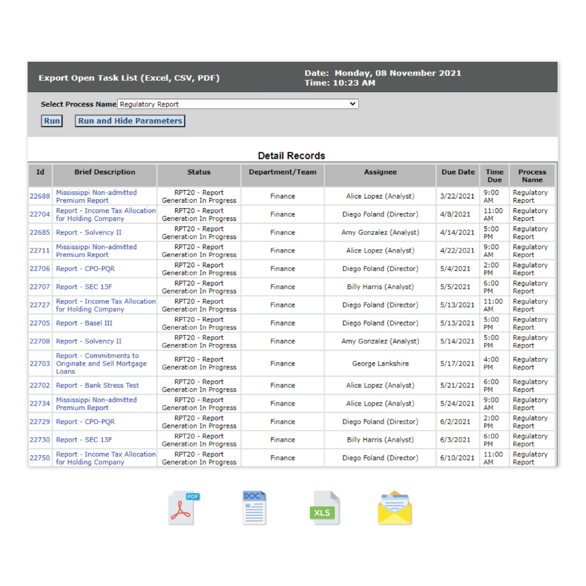Open task Id 22688

40,196
